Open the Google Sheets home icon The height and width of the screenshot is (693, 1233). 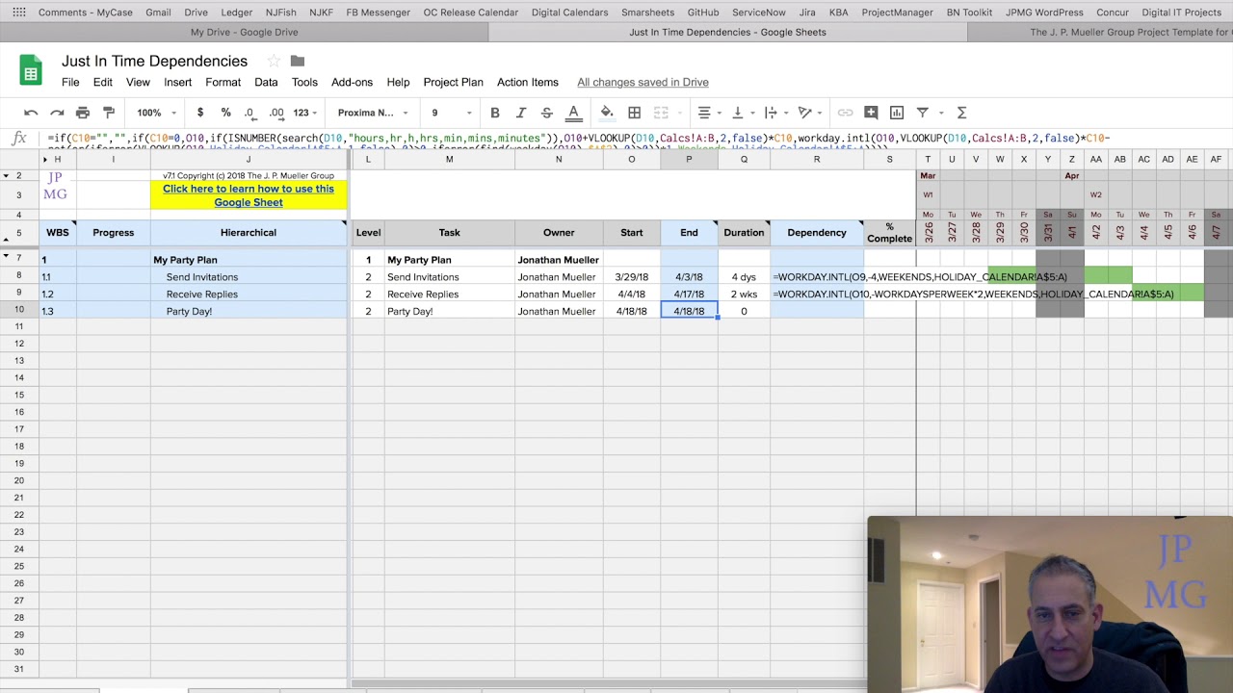pos(31,70)
